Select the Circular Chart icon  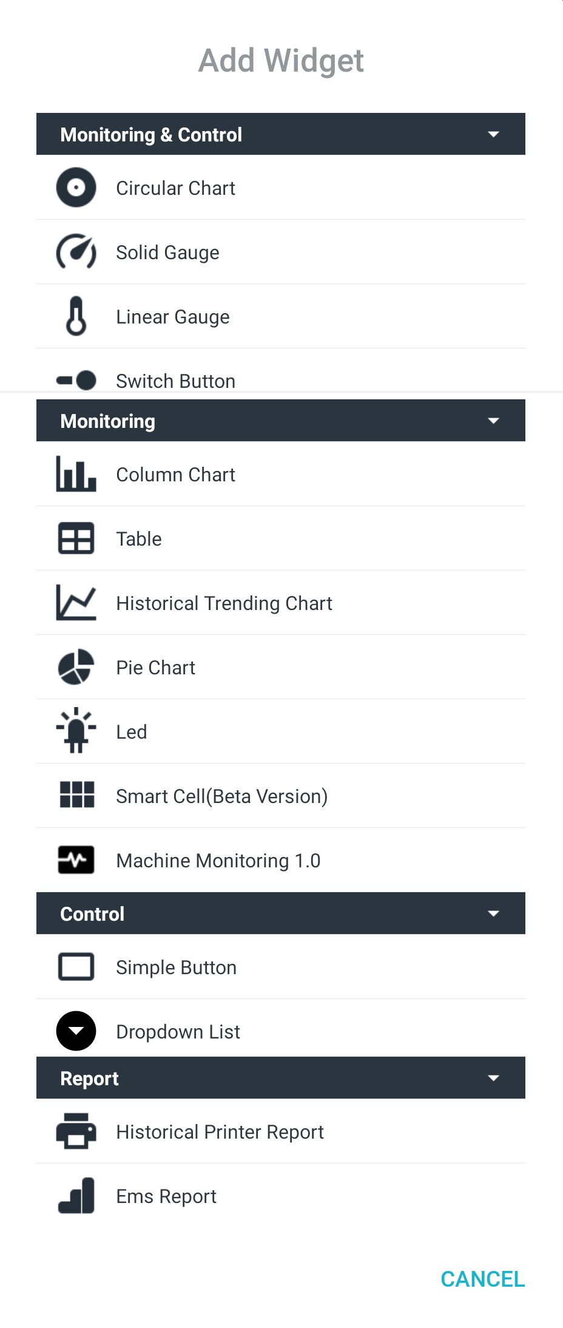76,188
